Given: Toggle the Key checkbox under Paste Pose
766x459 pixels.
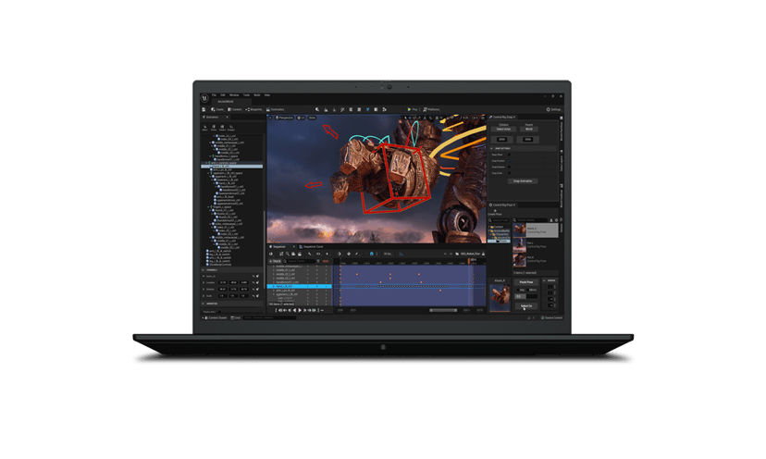Looking at the screenshot, I should [518, 290].
